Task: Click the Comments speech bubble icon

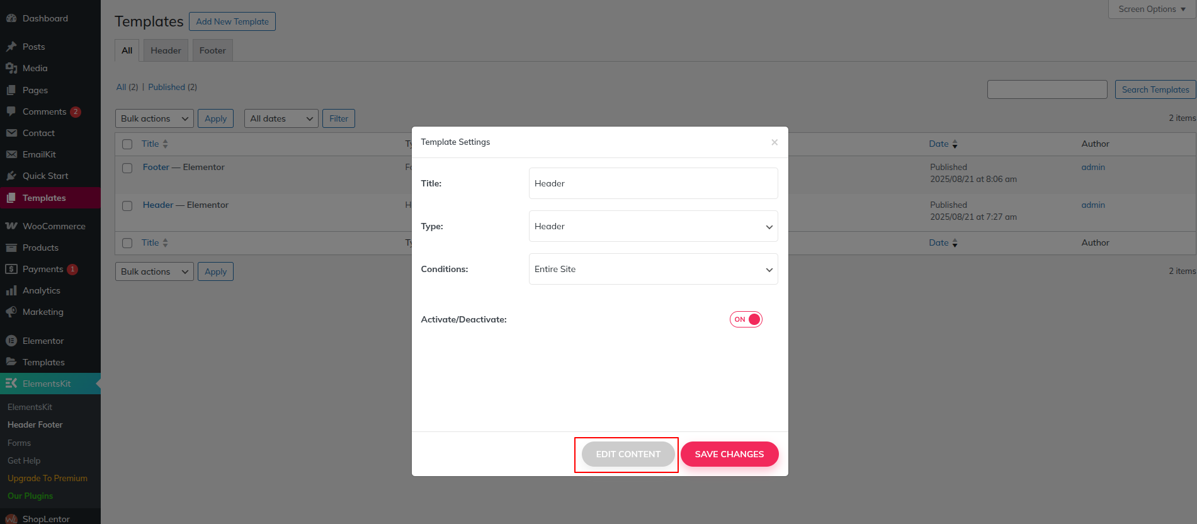Action: [11, 111]
